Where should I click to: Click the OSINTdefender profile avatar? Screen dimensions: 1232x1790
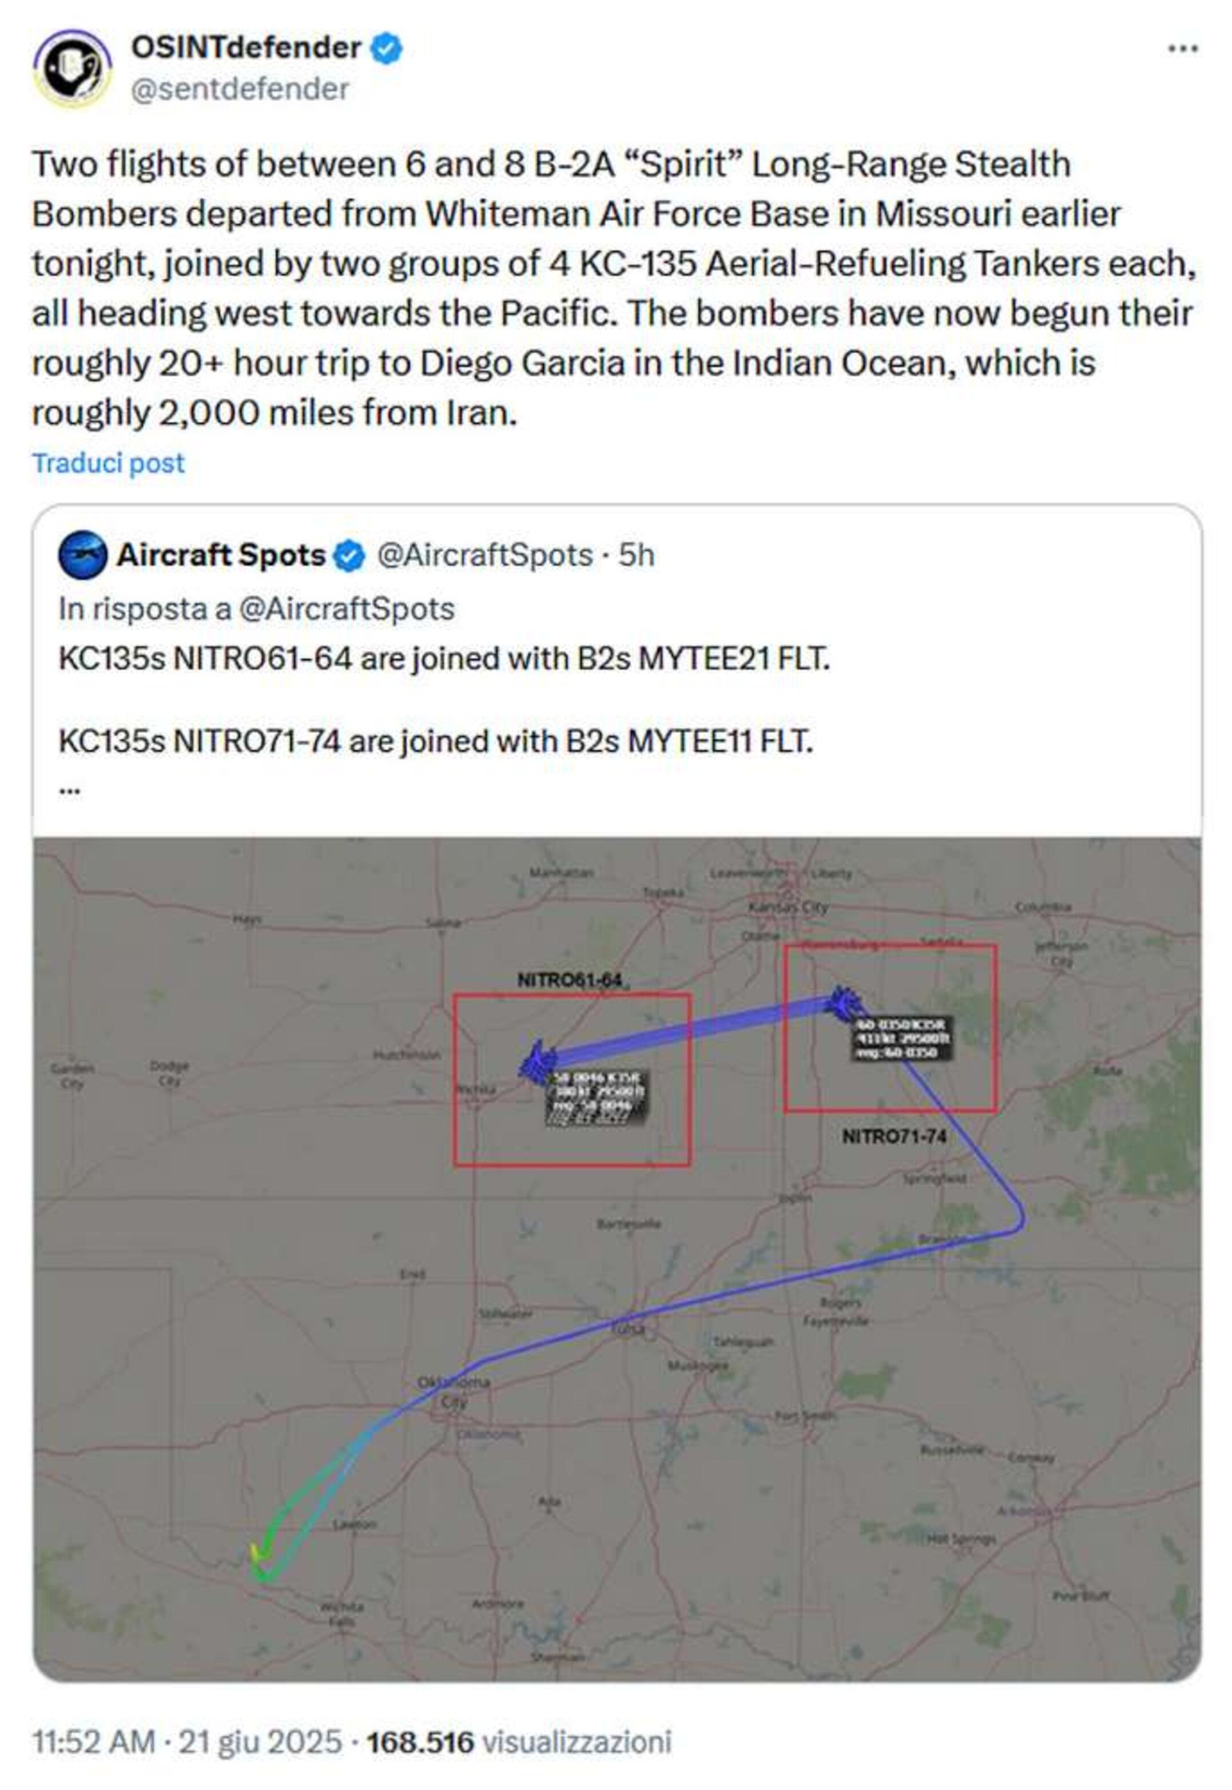coord(72,68)
